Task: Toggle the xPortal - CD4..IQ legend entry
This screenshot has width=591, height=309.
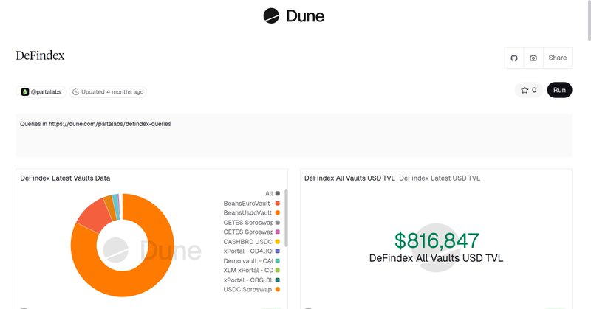Action: tap(251, 251)
